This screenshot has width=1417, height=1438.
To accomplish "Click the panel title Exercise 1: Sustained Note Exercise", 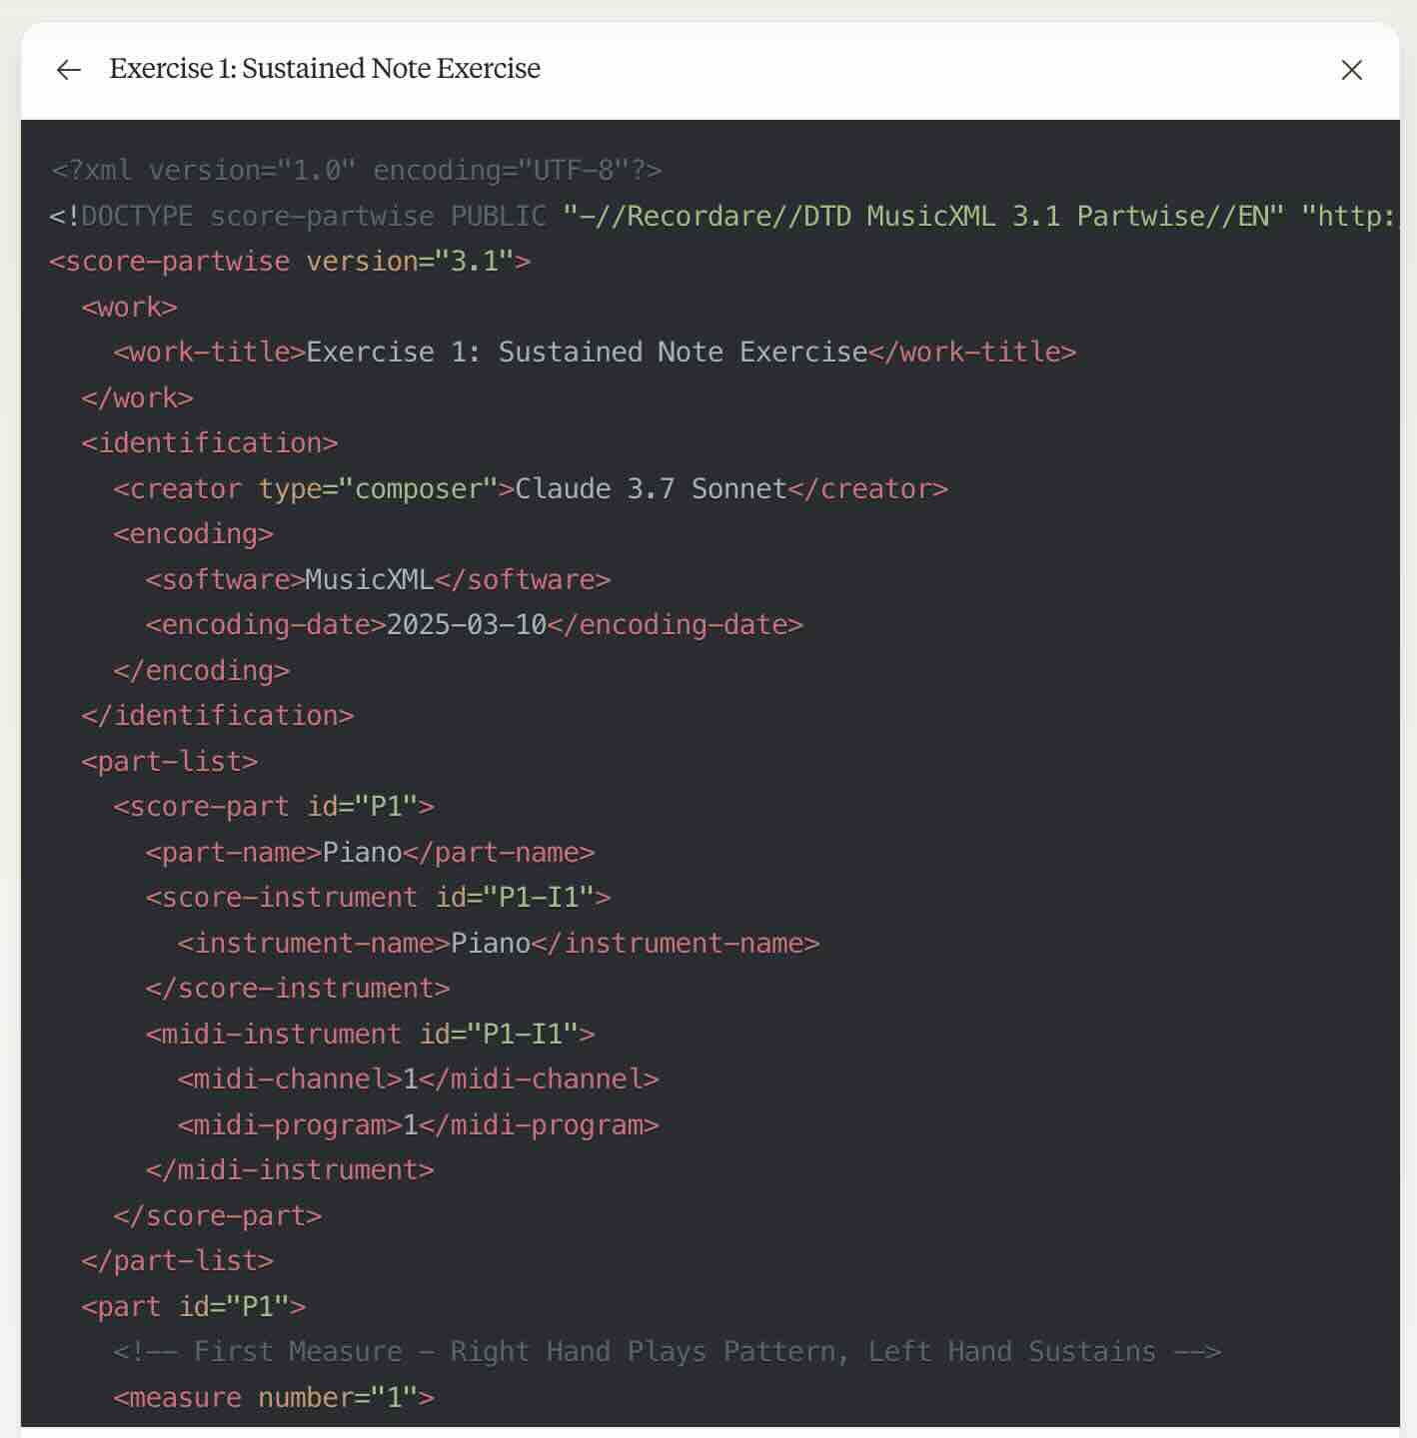I will coord(325,68).
